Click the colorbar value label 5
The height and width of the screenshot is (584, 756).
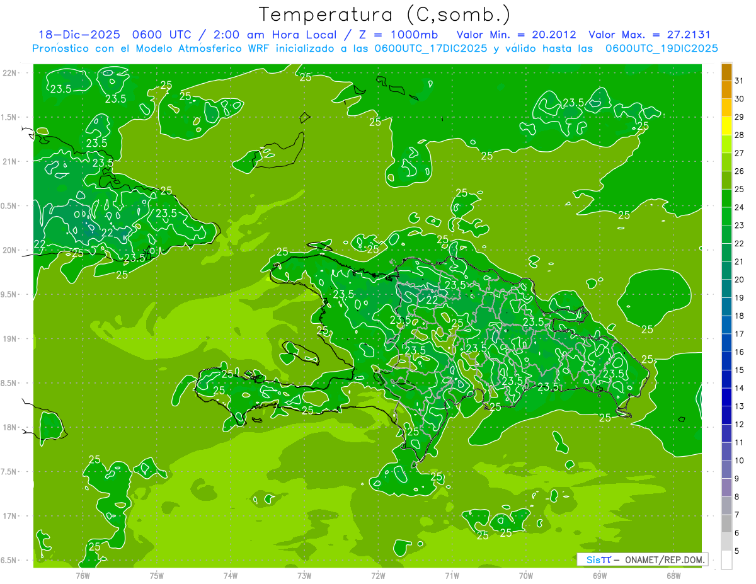[x=737, y=551]
